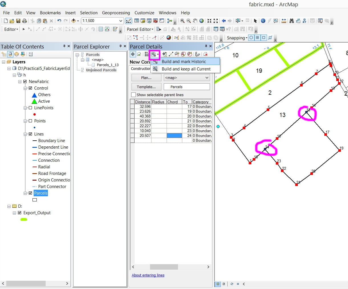The width and height of the screenshot is (348, 289).
Task: Undo the last action
Action: click(x=59, y=21)
